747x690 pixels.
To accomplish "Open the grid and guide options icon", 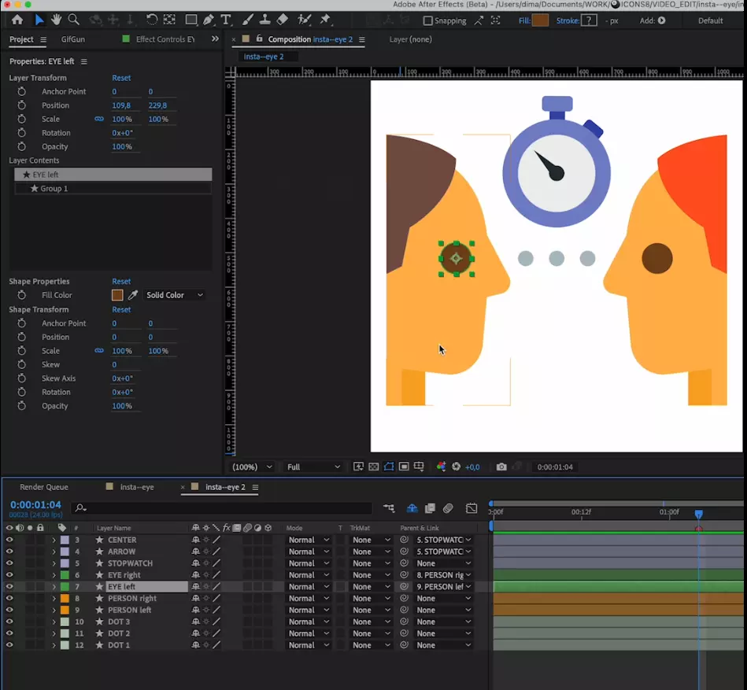I will pos(419,467).
